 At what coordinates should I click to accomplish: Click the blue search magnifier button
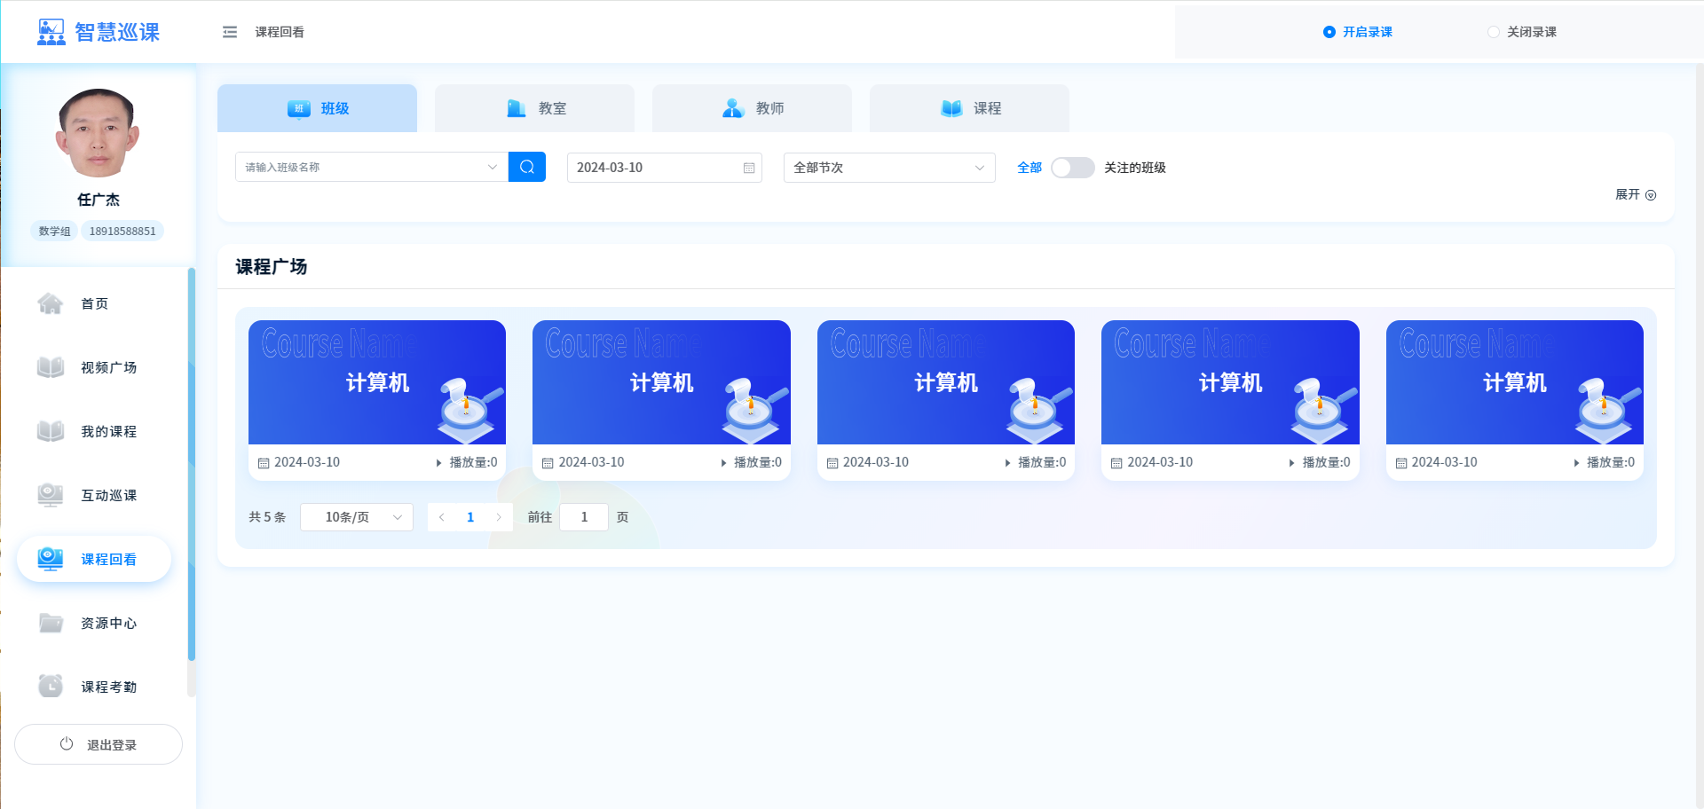(x=526, y=167)
